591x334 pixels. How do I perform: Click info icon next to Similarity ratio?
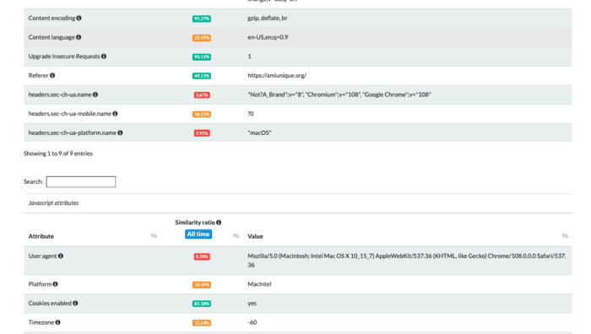(x=219, y=223)
